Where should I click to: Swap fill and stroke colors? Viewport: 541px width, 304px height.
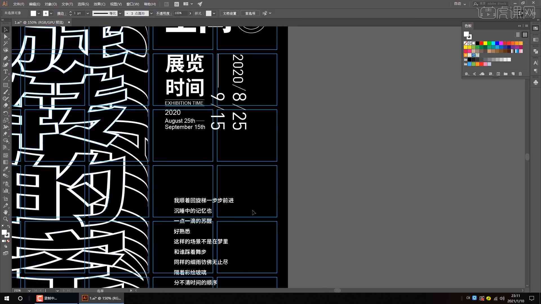[x=8, y=226]
